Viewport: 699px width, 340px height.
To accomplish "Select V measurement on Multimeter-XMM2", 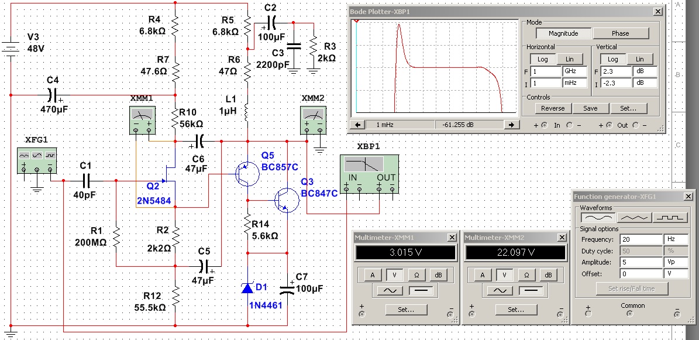I will [x=504, y=275].
